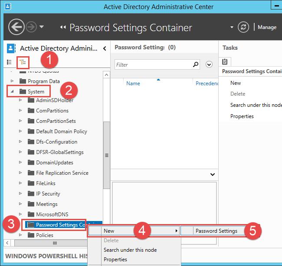282x266 pixels.
Task: Select the IP Security folder
Action: [44, 194]
